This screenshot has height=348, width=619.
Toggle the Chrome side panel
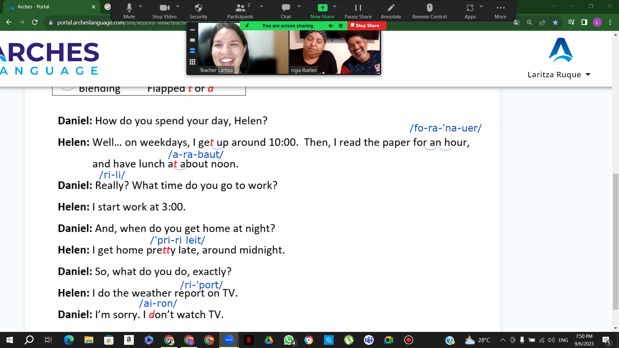pyautogui.click(x=584, y=22)
